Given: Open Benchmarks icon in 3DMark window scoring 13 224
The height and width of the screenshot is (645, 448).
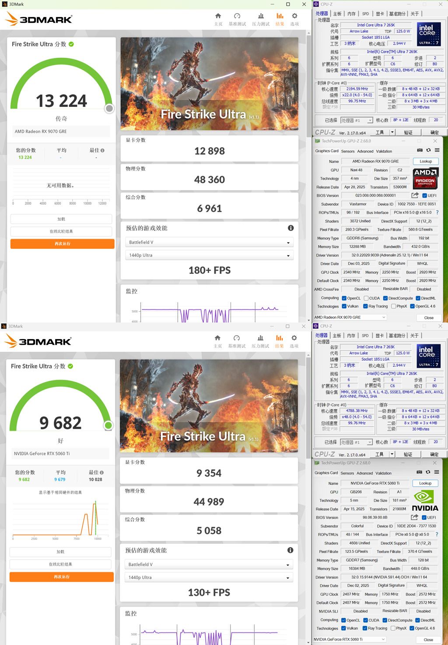Looking at the screenshot, I should (x=237, y=16).
